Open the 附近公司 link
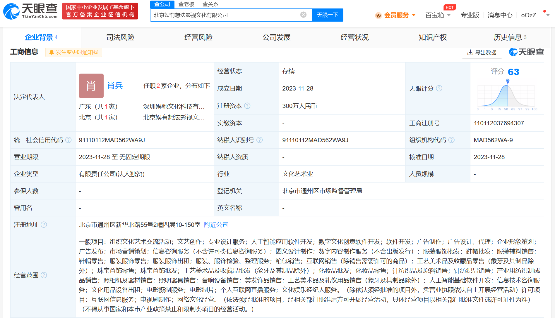The image size is (555, 318). point(216,225)
